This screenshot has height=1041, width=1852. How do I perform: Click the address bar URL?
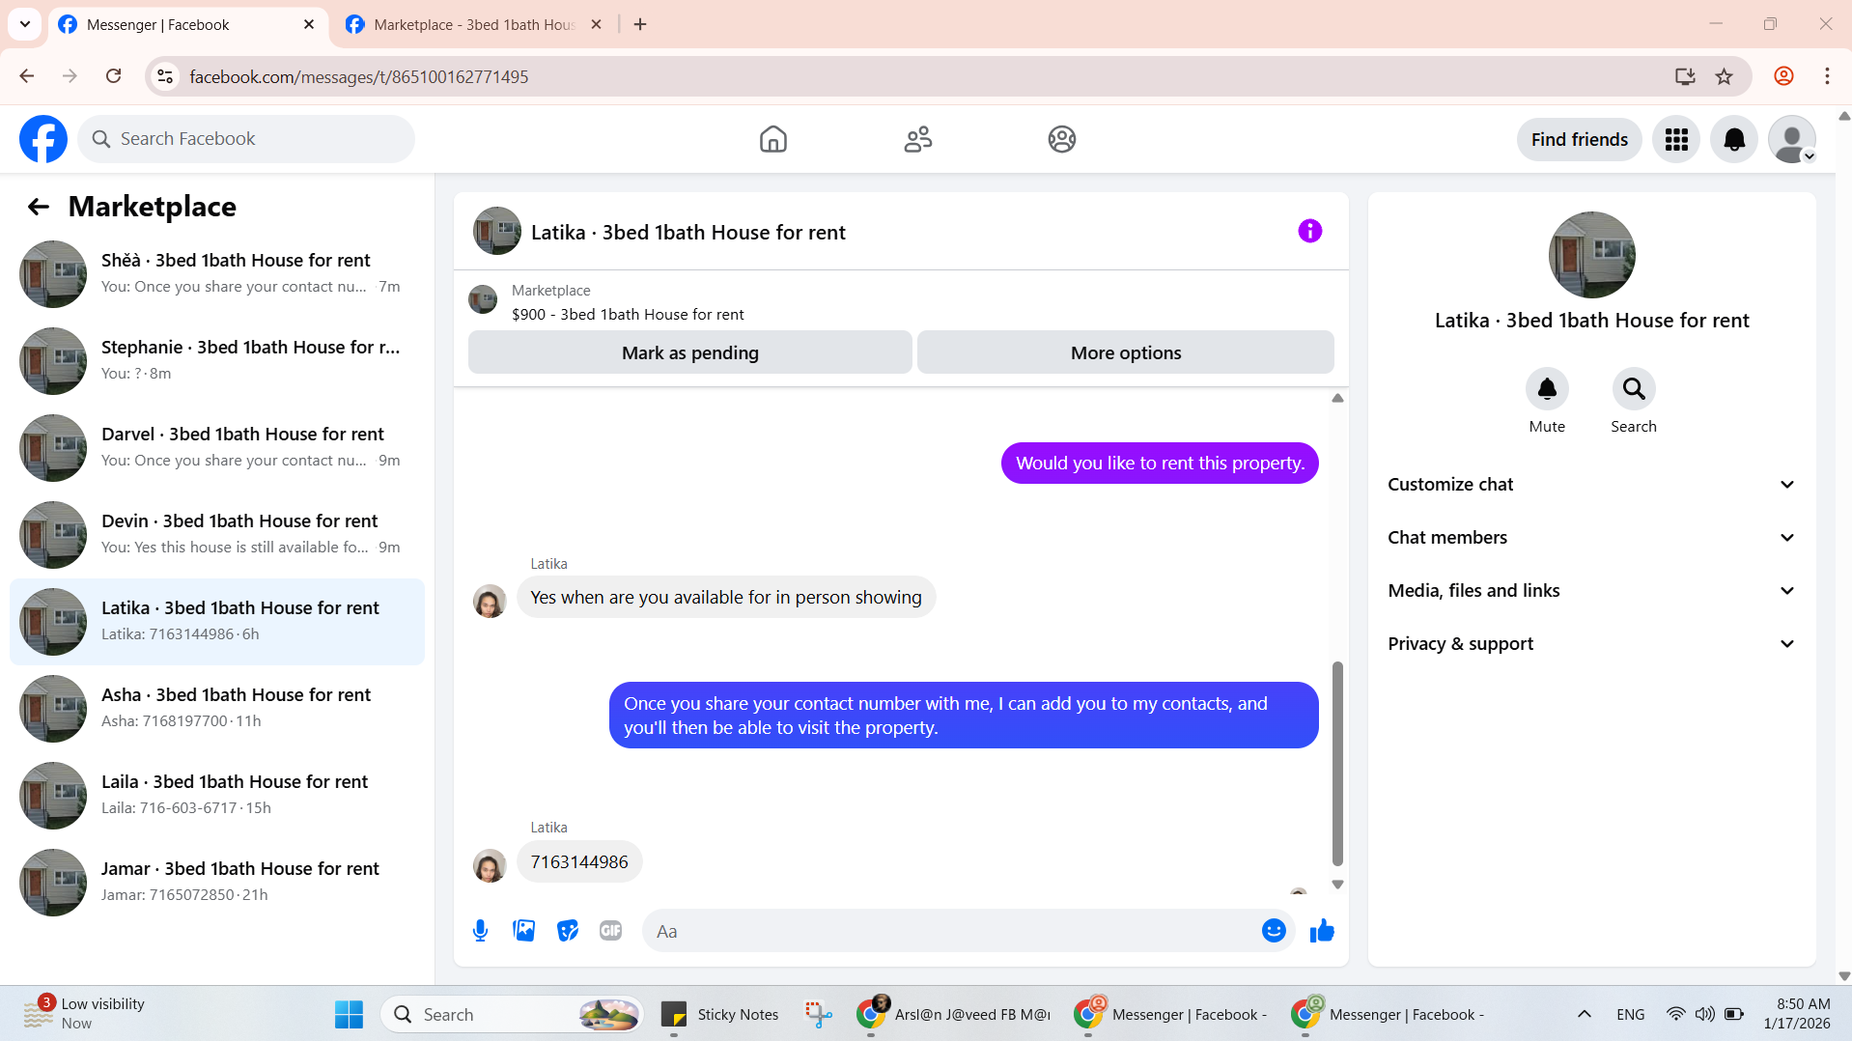358,76
